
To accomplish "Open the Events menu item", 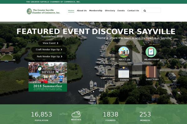I will point(121,11).
